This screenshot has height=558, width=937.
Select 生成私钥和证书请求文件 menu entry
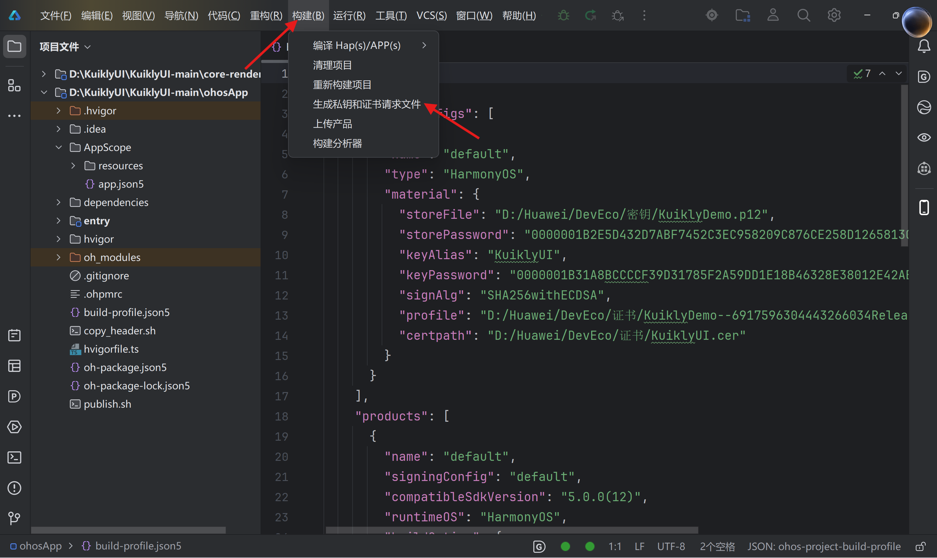point(367,104)
